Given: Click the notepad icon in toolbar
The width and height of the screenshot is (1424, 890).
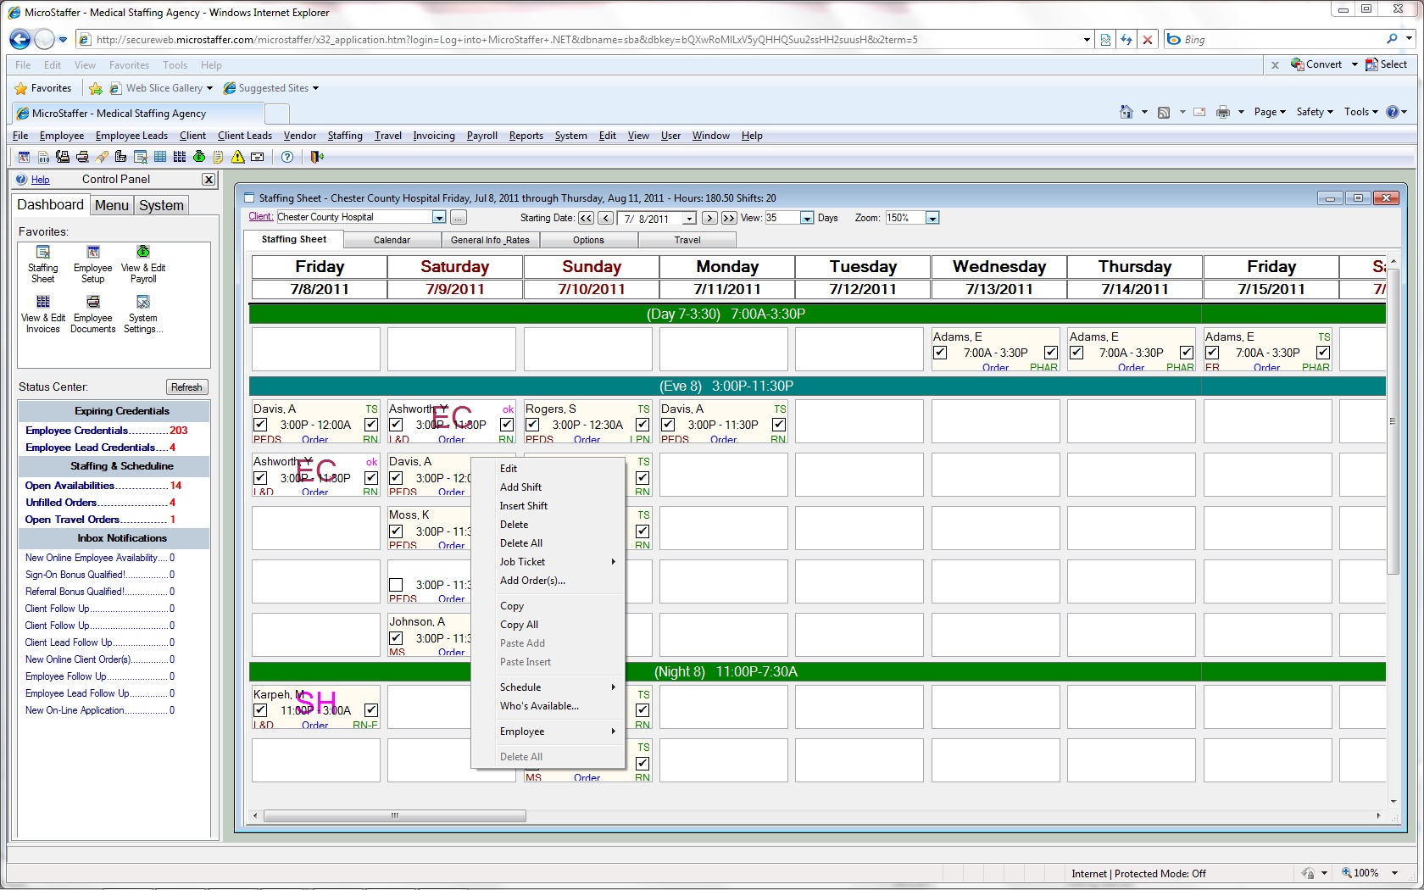Looking at the screenshot, I should [219, 157].
